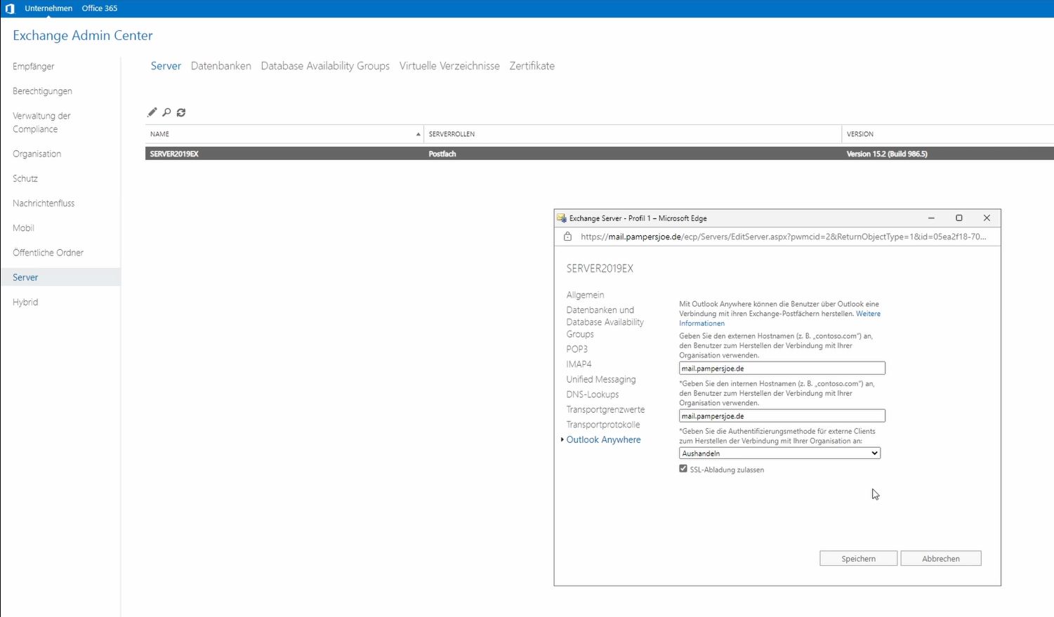Open Organisation in left navigation
Image resolution: width=1054 pixels, height=617 pixels.
pos(37,154)
